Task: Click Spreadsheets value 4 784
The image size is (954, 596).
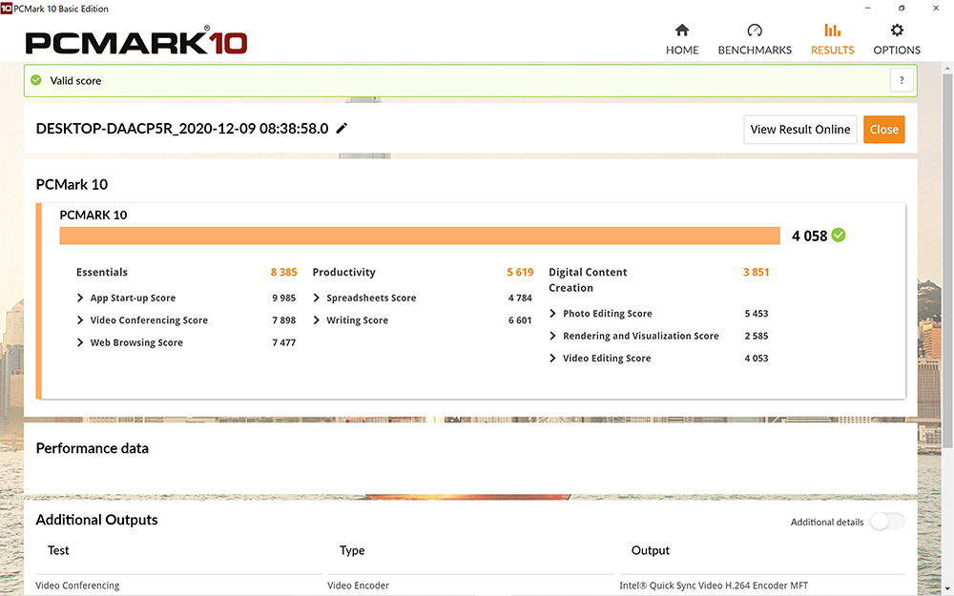Action: coord(520,298)
